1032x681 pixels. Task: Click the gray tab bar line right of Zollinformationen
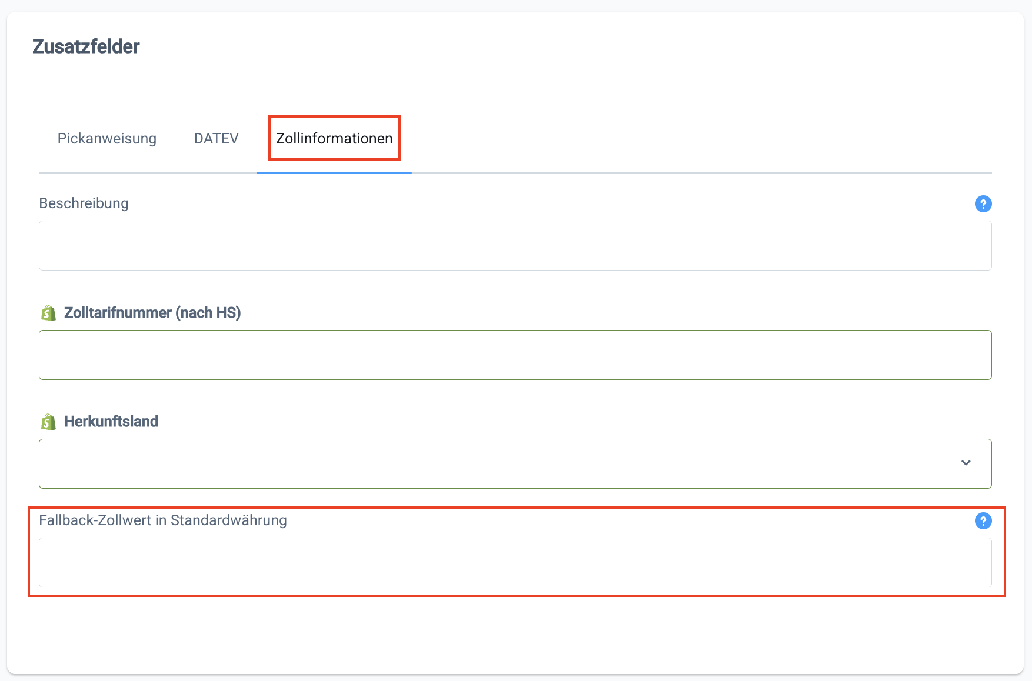coord(700,173)
